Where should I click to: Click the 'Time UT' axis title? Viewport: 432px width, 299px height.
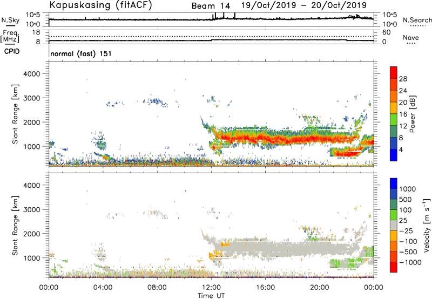211,295
